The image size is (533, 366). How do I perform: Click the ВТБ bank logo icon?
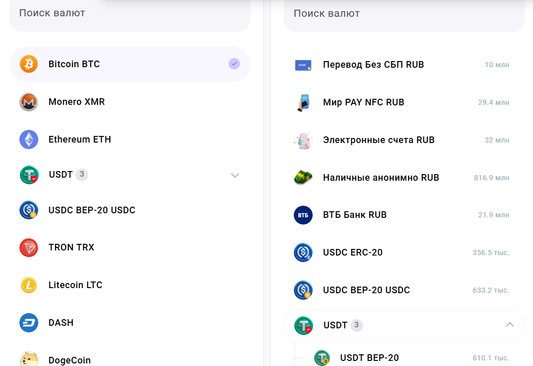pos(303,215)
